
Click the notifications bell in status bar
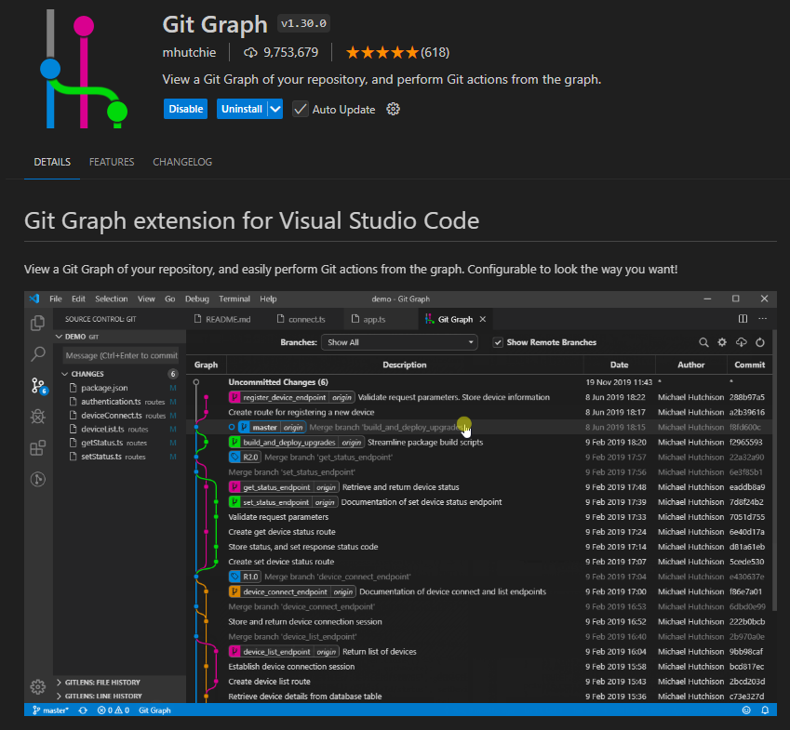(x=765, y=710)
